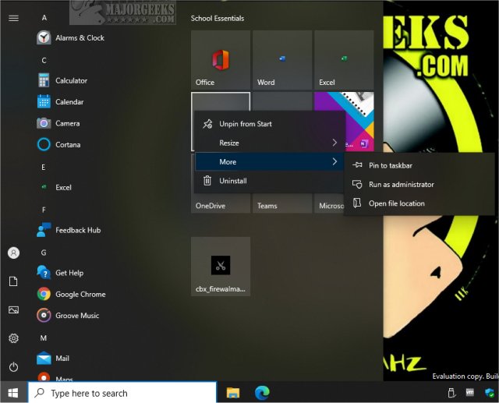Jump via the letter F header
499x403 pixels.
point(44,210)
